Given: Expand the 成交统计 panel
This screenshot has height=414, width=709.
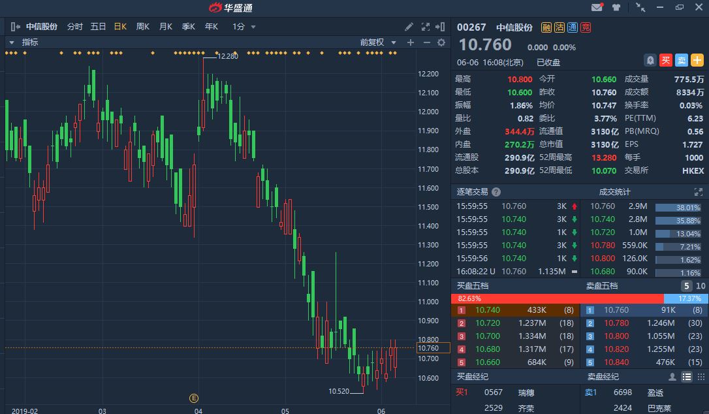Looking at the screenshot, I should (x=698, y=192).
